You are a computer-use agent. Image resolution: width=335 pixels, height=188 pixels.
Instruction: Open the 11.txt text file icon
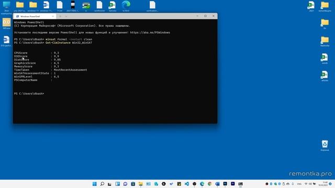click(x=60, y=6)
